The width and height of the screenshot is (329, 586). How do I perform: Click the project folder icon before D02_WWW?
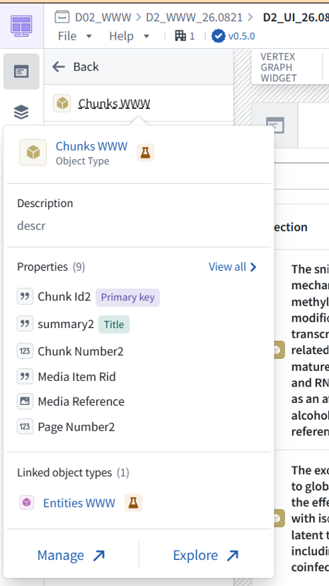coord(62,17)
